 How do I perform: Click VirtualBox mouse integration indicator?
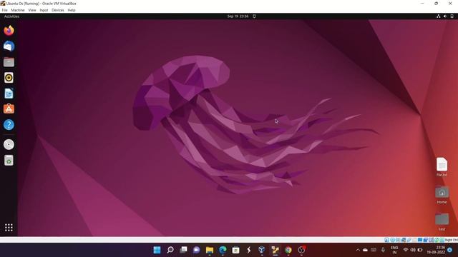point(437,240)
